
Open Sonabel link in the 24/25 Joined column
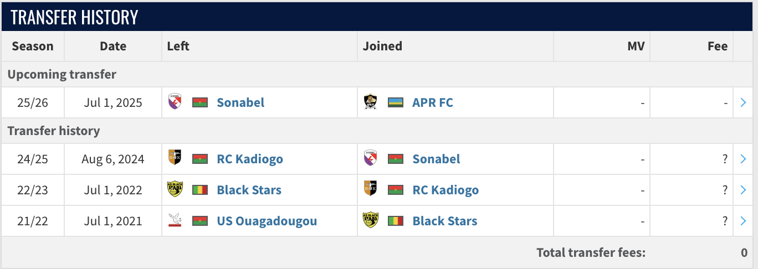coord(436,159)
